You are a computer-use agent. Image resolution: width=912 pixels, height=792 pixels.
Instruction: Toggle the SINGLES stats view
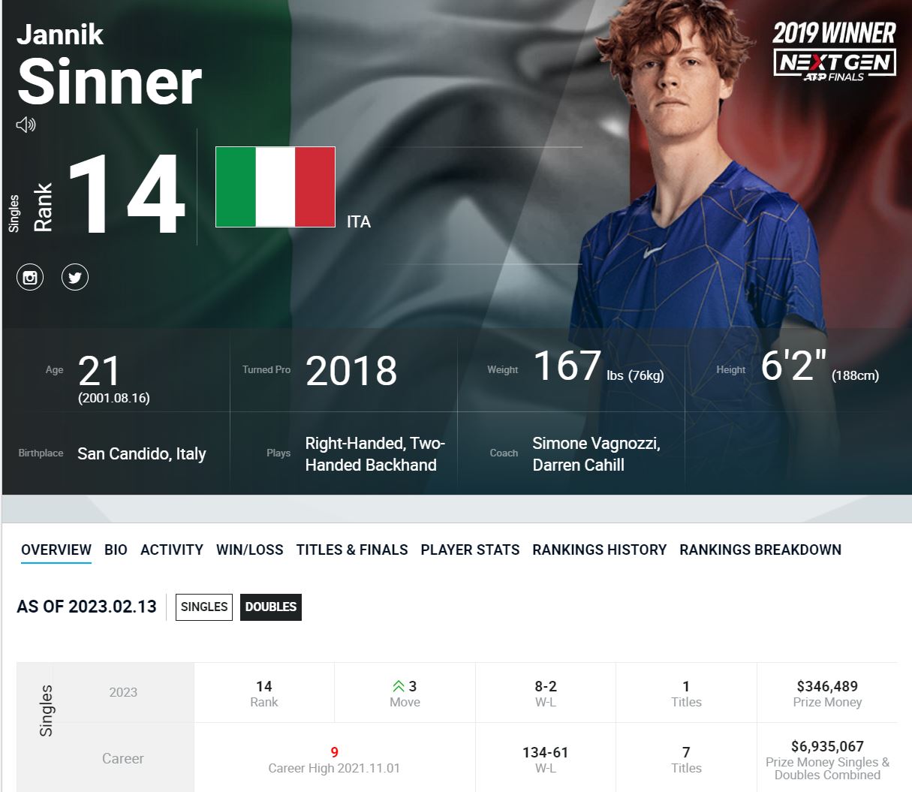pyautogui.click(x=204, y=607)
